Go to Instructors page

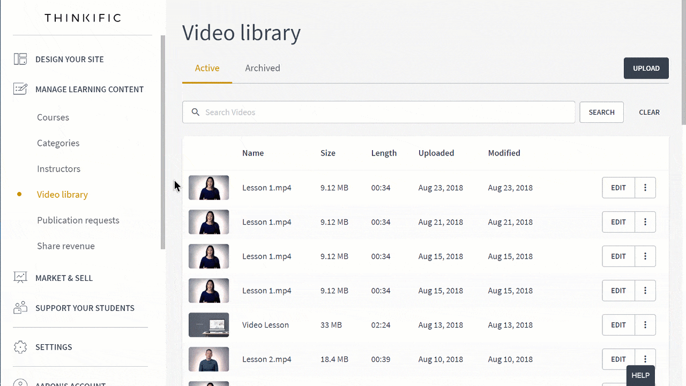click(58, 169)
